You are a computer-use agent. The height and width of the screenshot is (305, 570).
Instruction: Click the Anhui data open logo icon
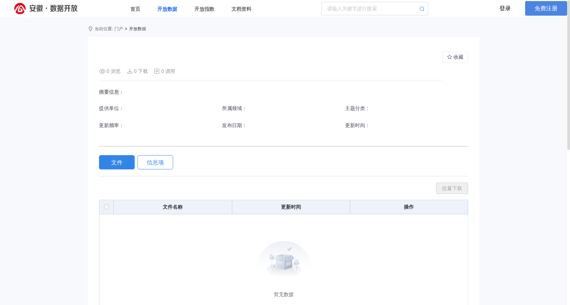coord(20,9)
